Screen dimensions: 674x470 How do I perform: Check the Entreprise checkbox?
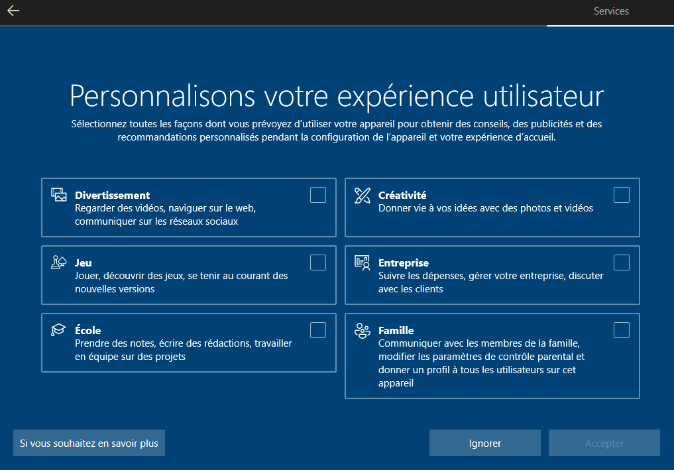[622, 263]
